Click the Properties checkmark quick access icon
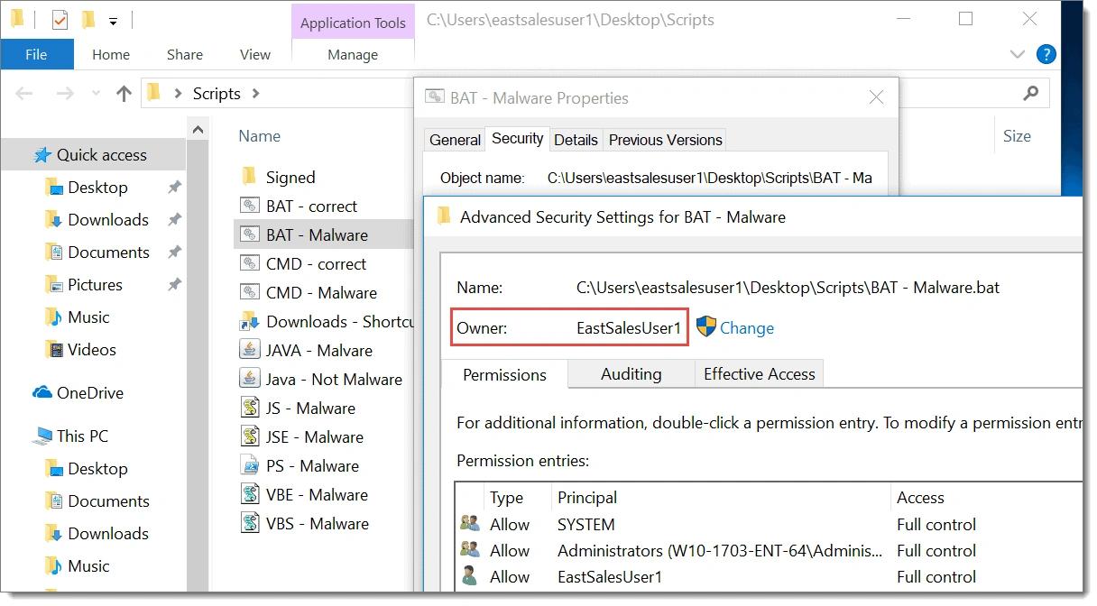Image resolution: width=1097 pixels, height=606 pixels. 60,20
